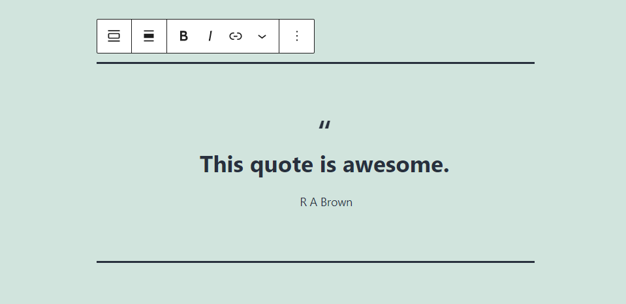This screenshot has height=304, width=626.
Task: Insert a link with the link icon
Action: (236, 37)
